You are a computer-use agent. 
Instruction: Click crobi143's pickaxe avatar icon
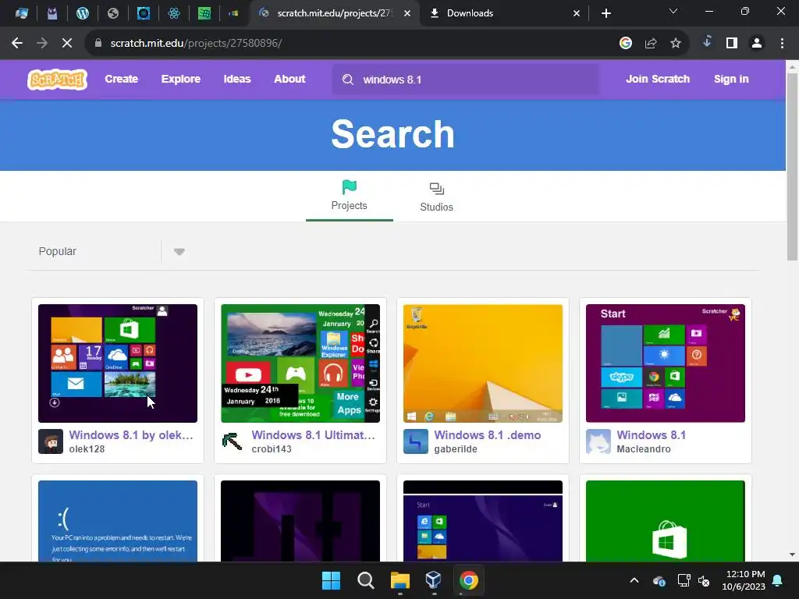tap(233, 441)
